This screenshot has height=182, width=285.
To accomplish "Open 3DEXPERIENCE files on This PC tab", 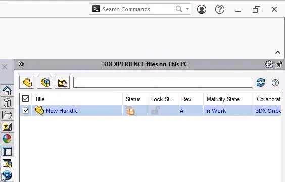I will (7, 163).
